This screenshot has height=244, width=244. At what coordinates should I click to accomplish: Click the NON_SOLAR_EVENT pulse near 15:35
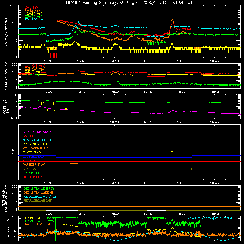[x=60, y=140]
